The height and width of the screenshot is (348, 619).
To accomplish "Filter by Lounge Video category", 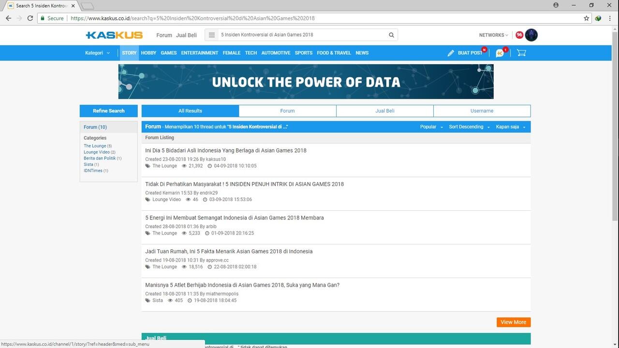I will (x=97, y=152).
